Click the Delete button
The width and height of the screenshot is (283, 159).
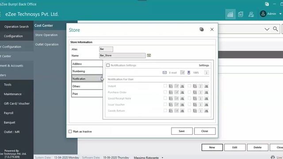tap(257, 147)
